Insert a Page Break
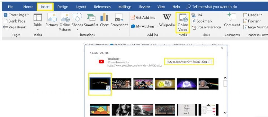The width and height of the screenshot is (268, 117). [14, 27]
